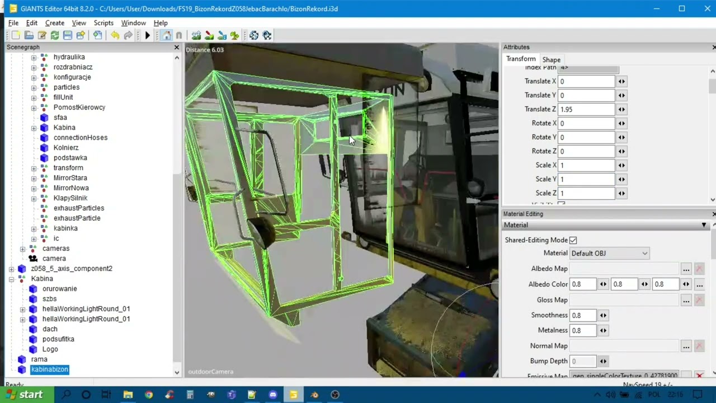Collapse the Material section header arrow

pyautogui.click(x=704, y=225)
